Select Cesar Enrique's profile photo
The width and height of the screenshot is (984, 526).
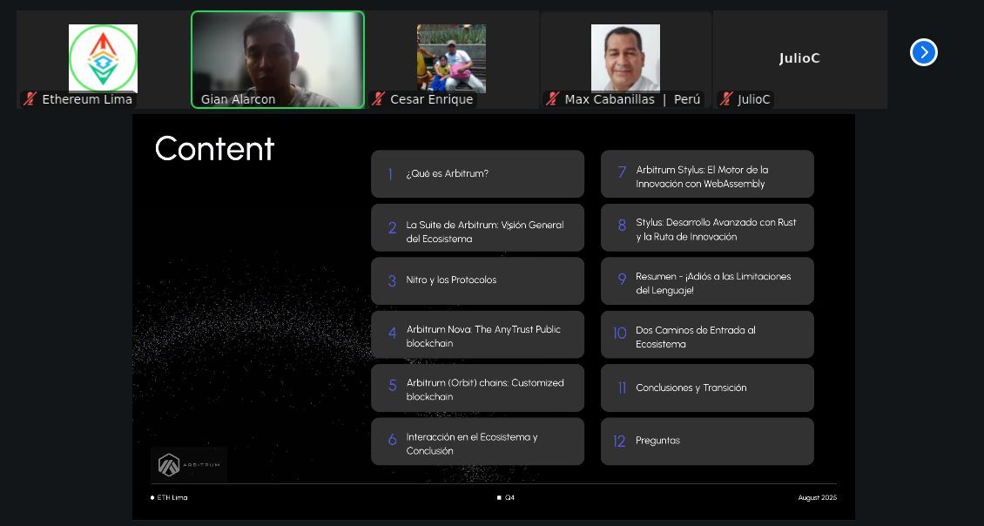(451, 58)
